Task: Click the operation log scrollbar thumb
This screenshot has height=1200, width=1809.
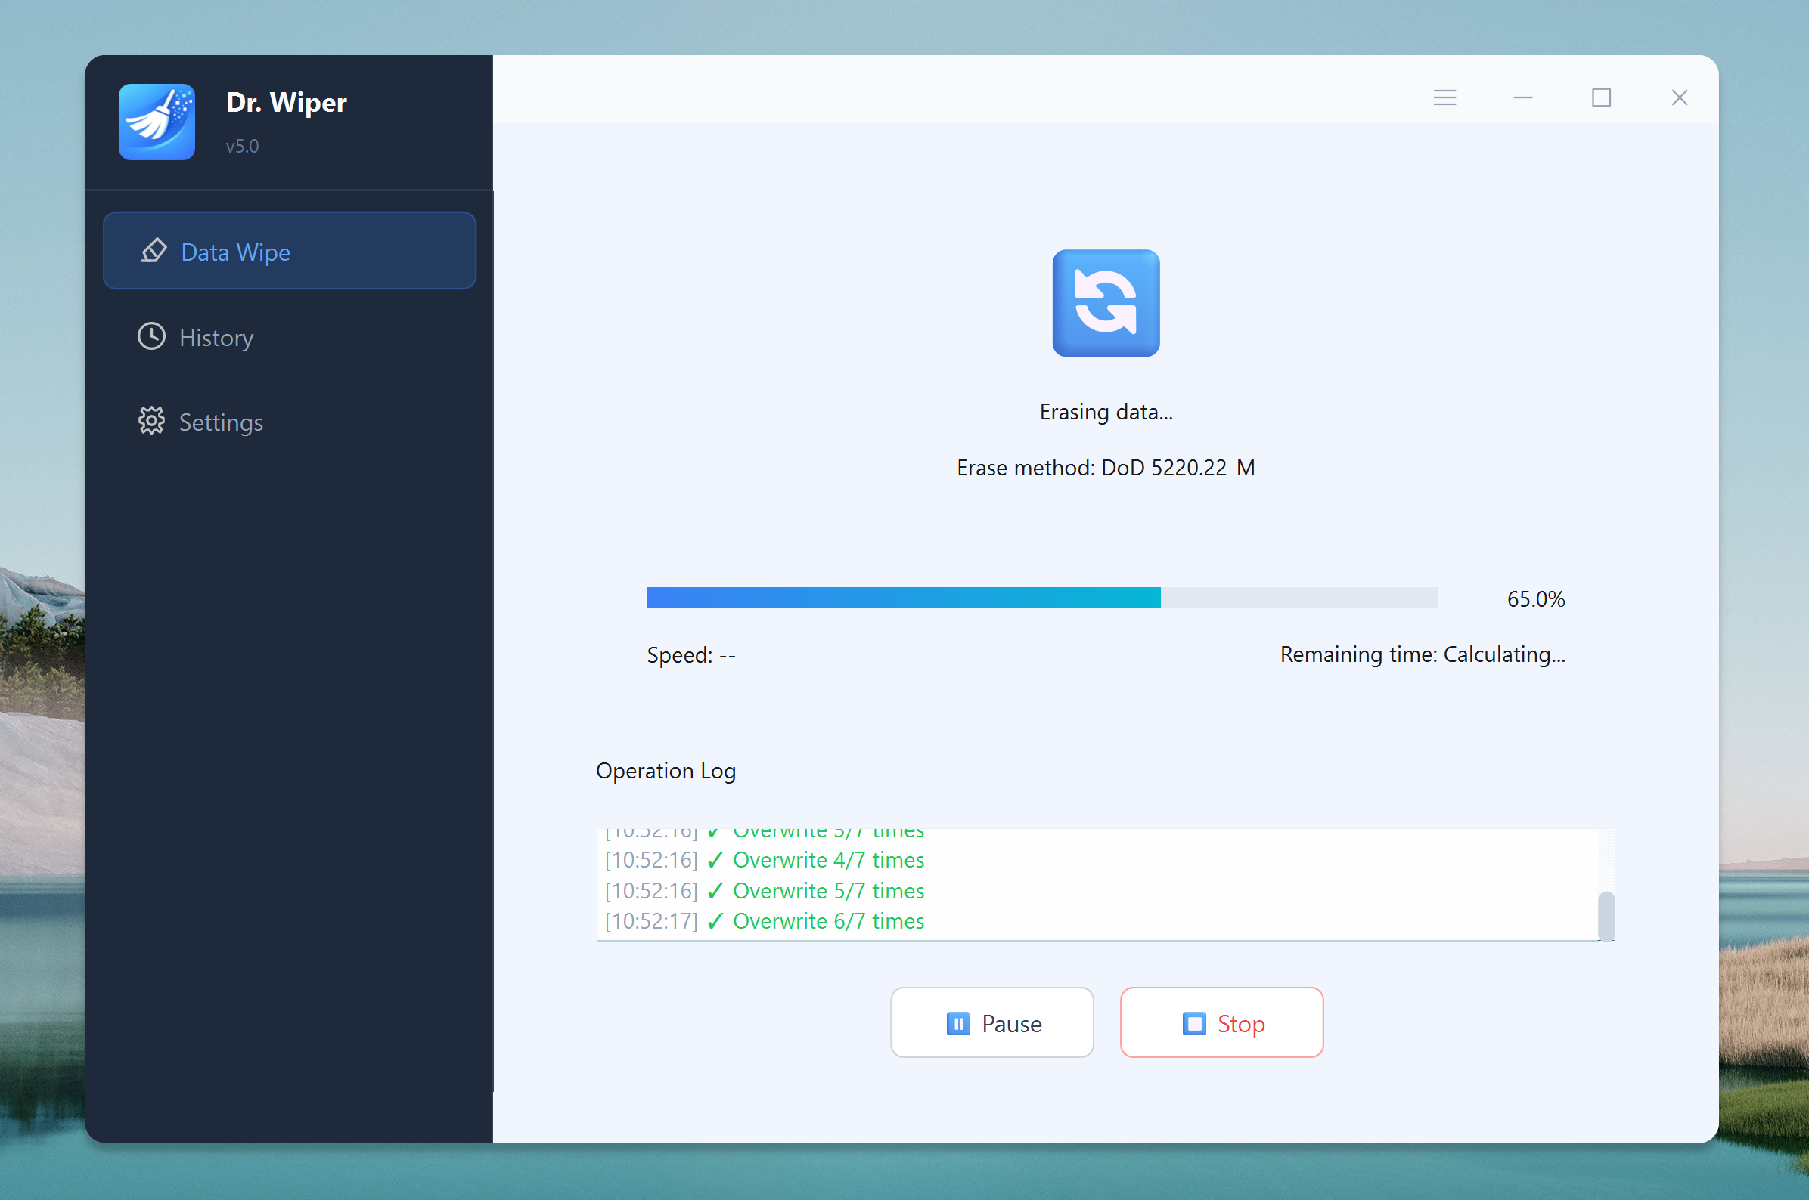Action: click(x=1606, y=915)
